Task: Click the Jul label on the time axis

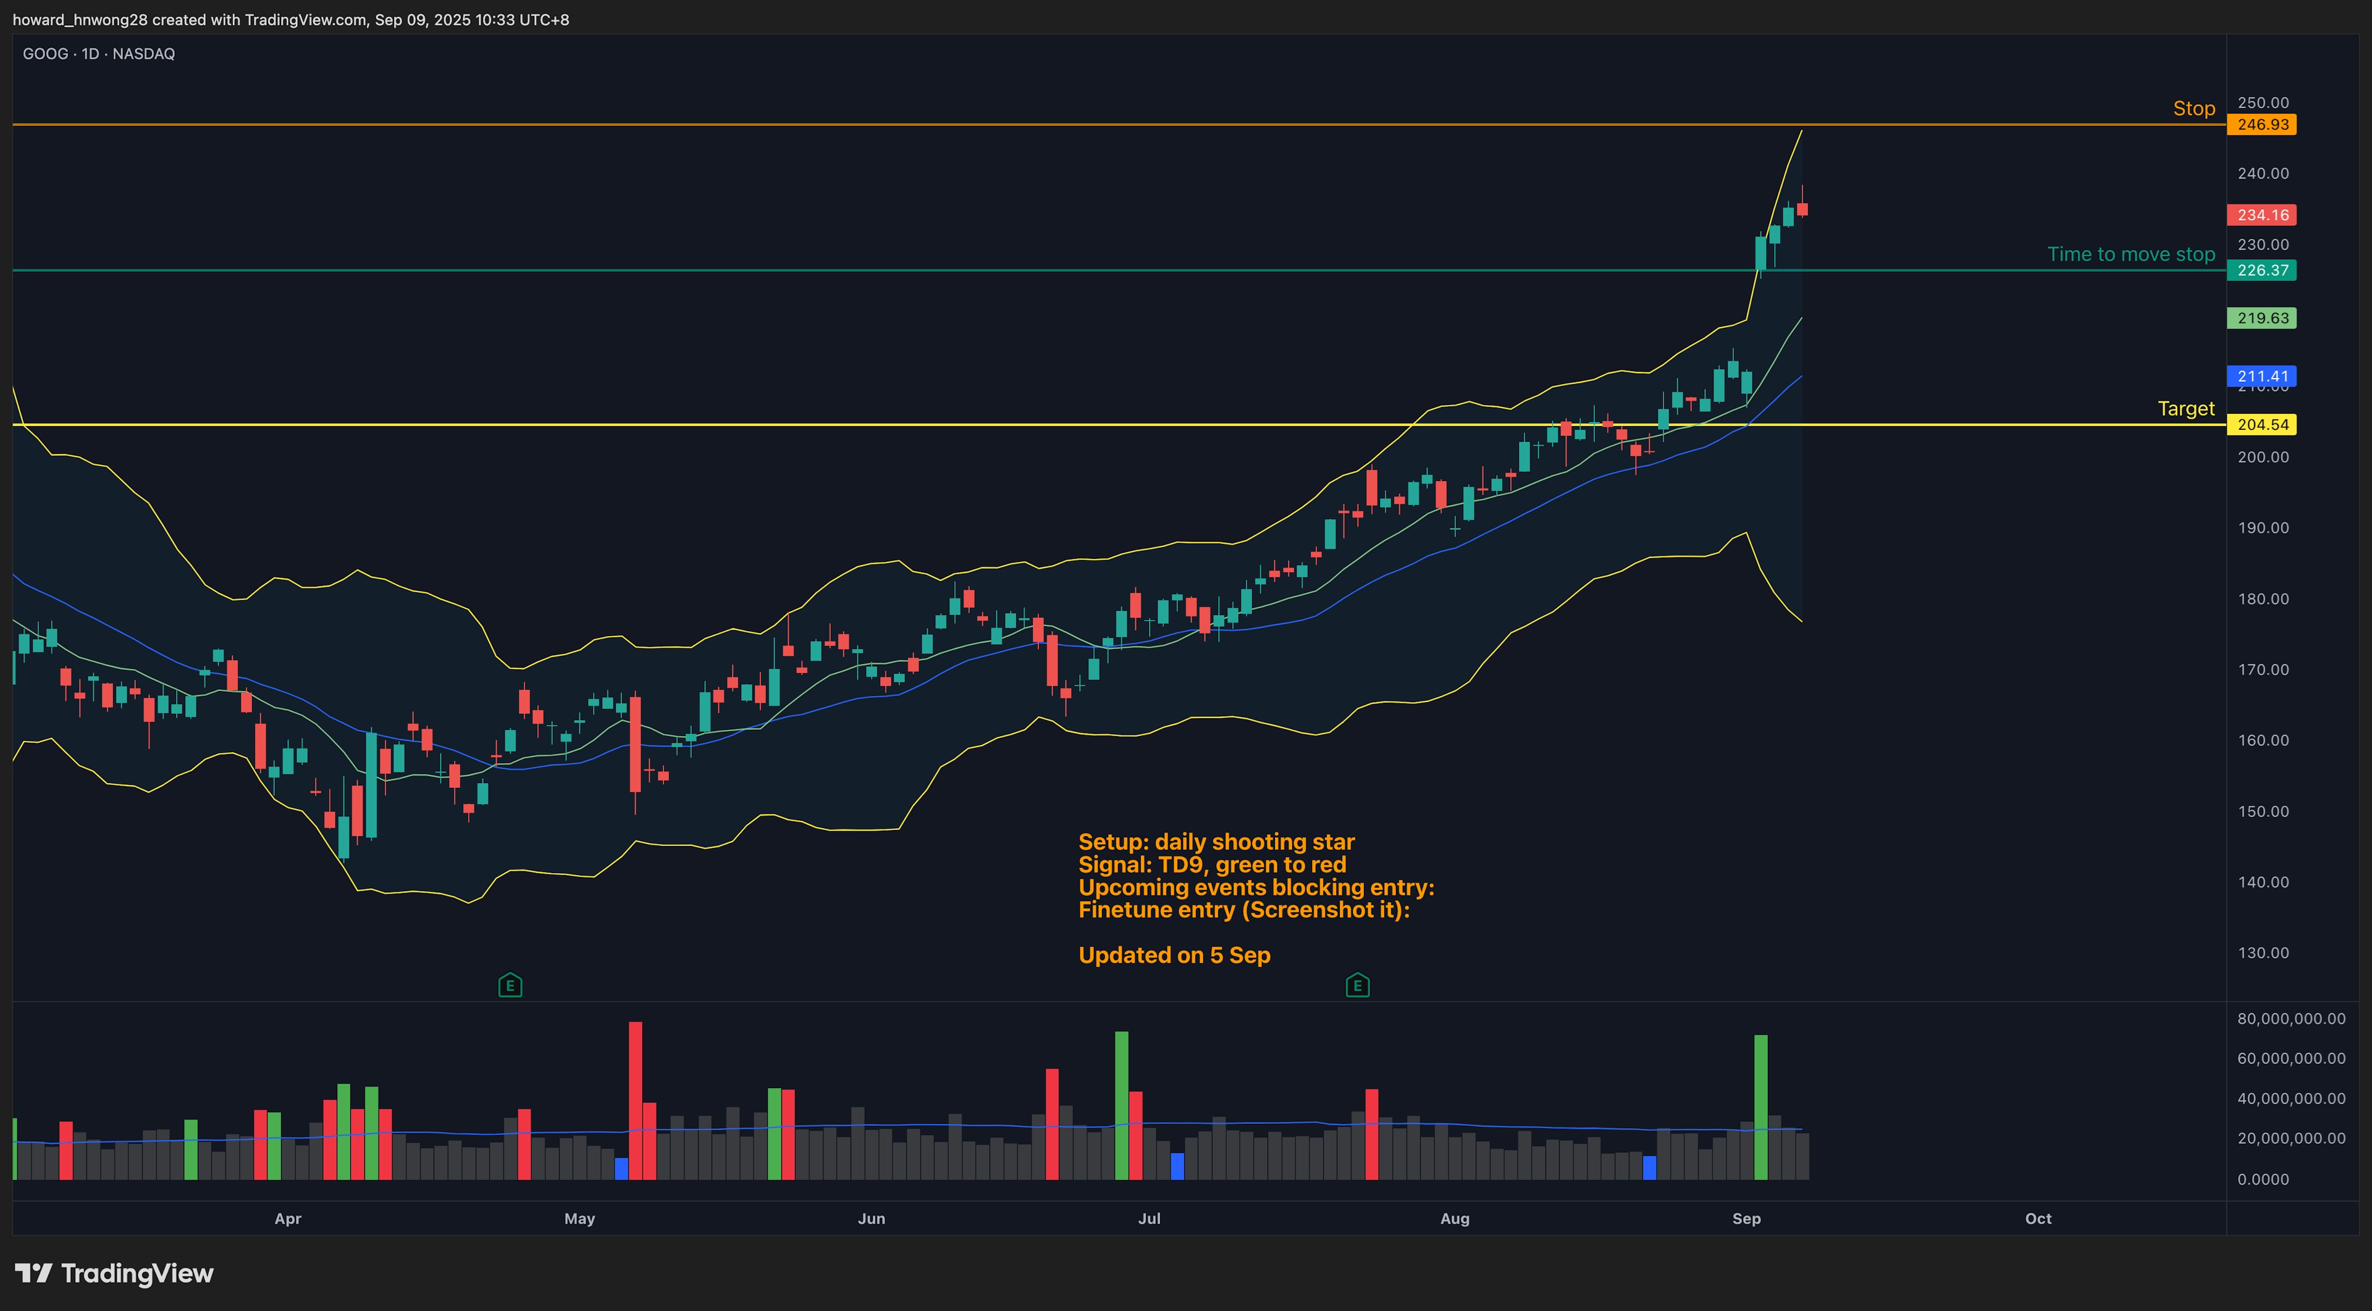Action: click(x=1149, y=1218)
